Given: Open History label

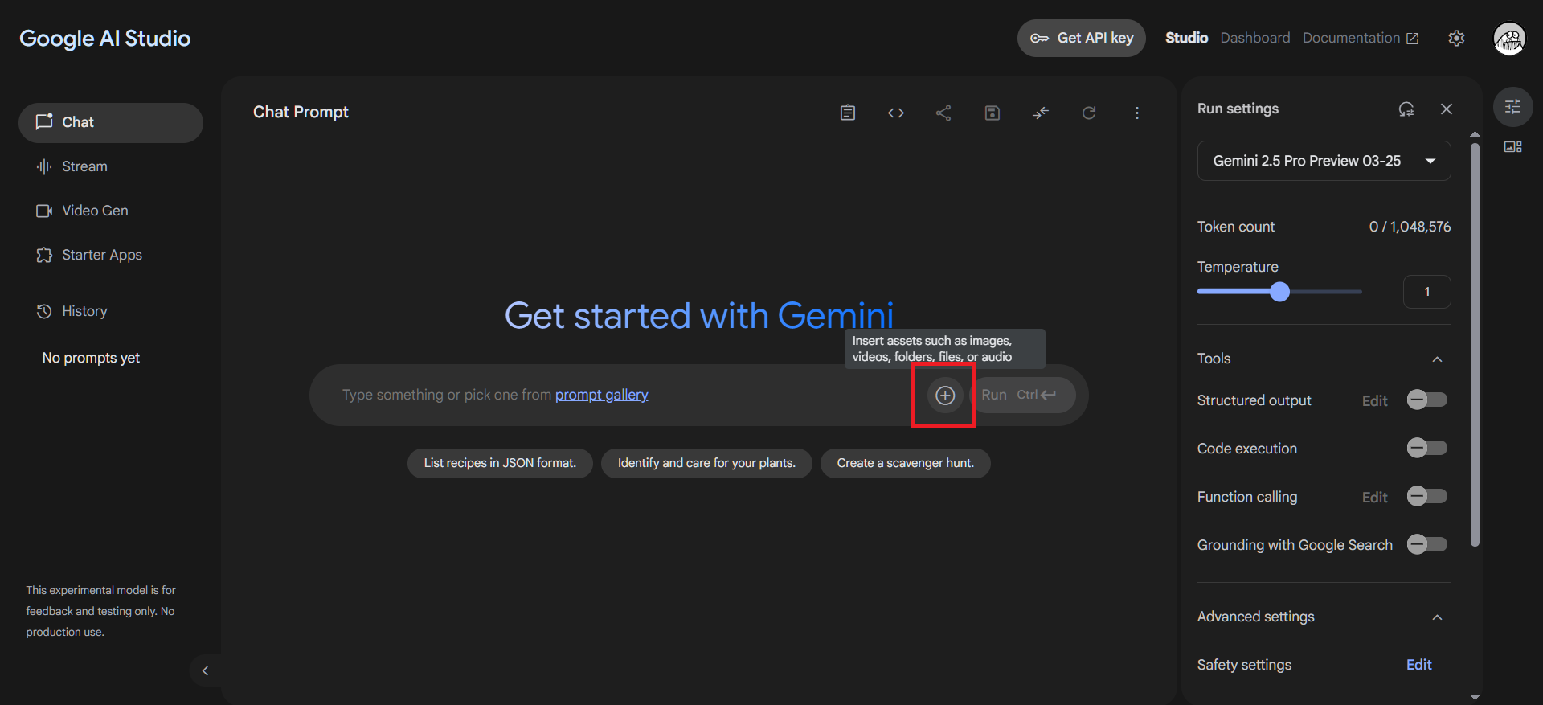Looking at the screenshot, I should coord(84,311).
